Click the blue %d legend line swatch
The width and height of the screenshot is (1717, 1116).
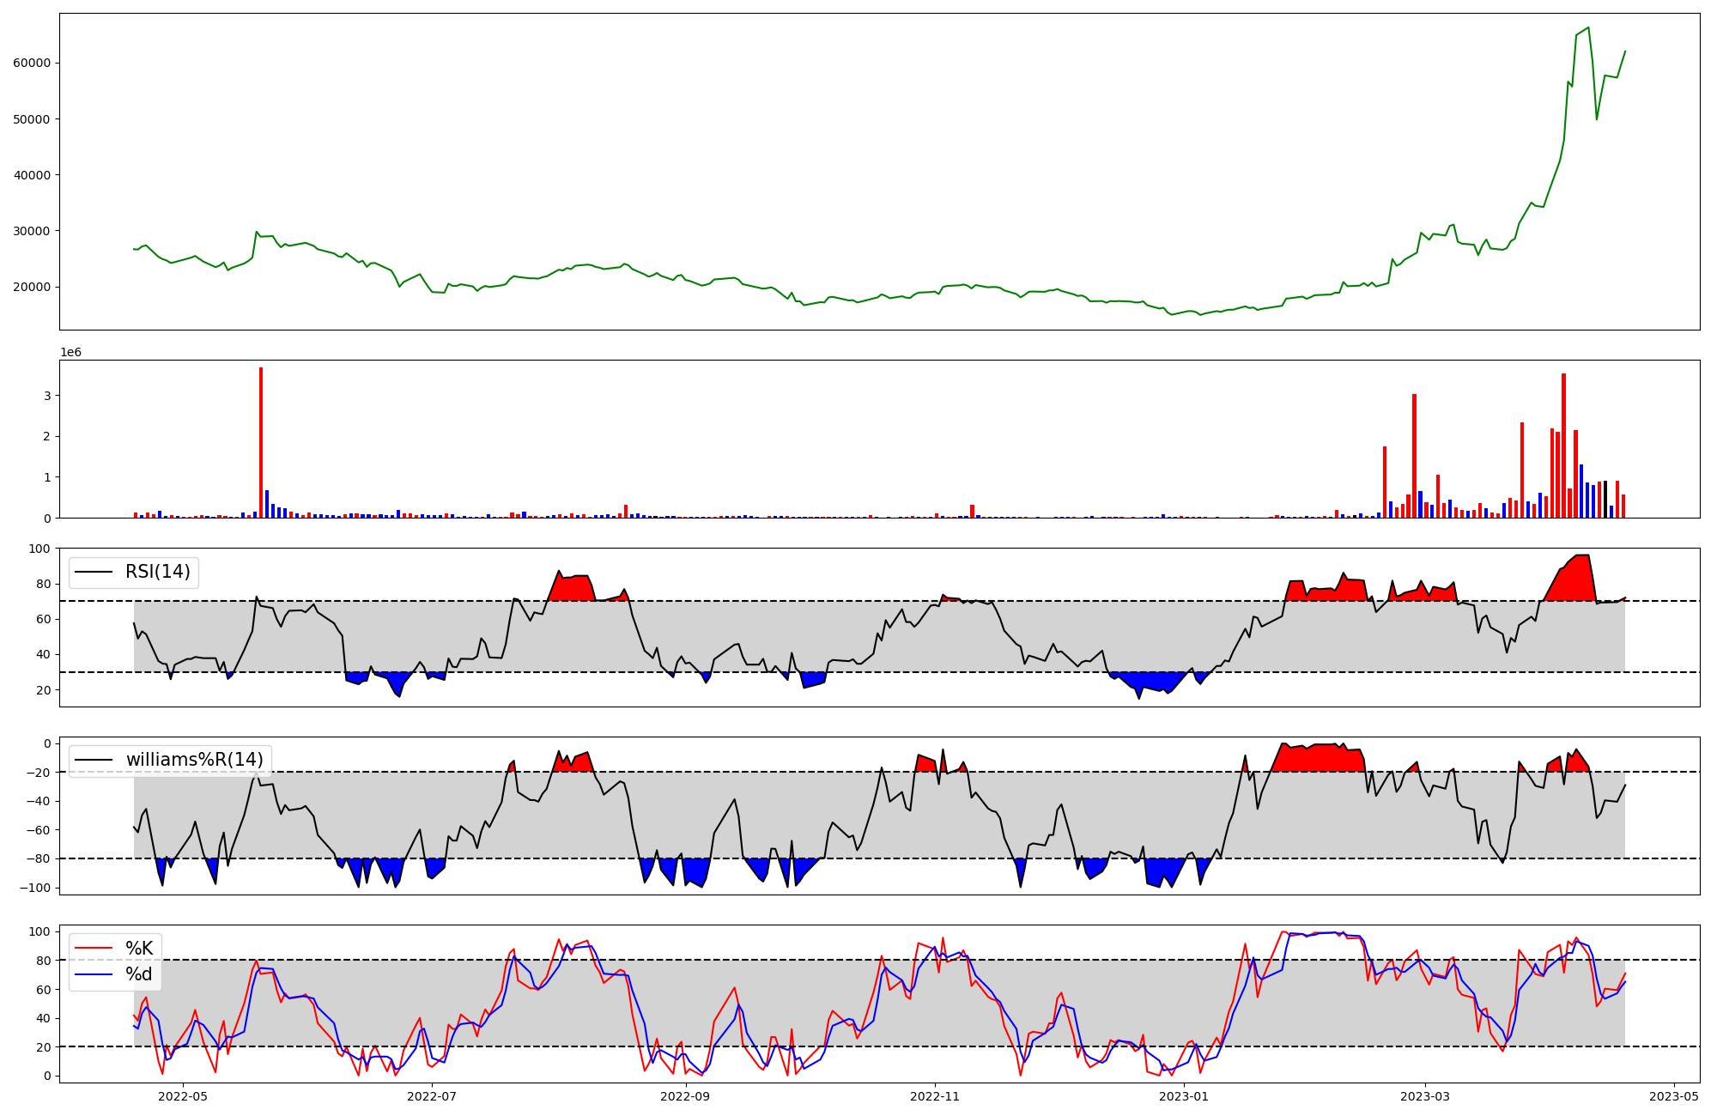pos(93,974)
